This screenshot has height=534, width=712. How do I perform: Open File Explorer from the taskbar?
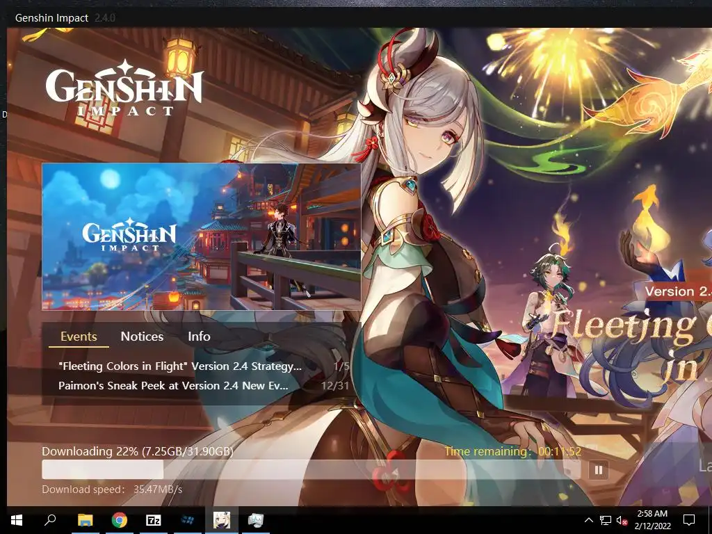85,520
